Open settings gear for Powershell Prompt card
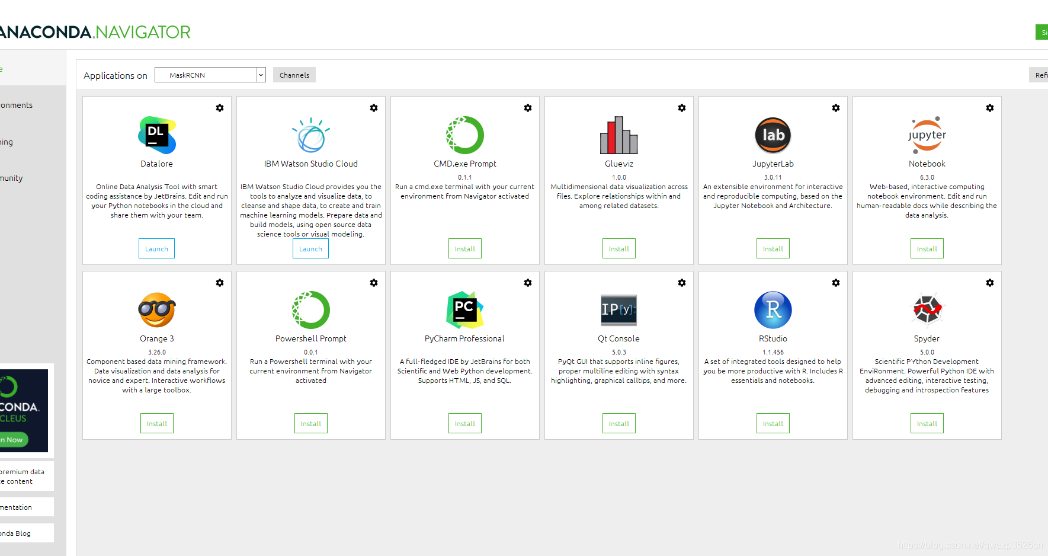This screenshot has height=556, width=1048. pos(374,283)
